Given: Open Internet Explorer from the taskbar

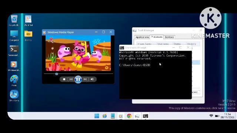Looking at the screenshot, I should pyautogui.click(x=104, y=116).
